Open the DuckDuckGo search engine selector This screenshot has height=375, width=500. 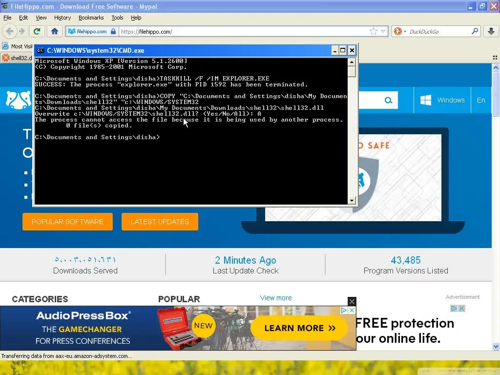coord(399,31)
